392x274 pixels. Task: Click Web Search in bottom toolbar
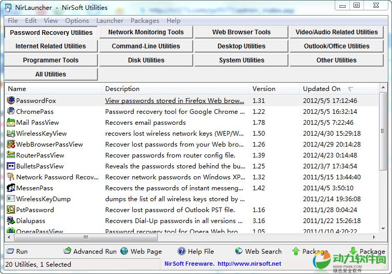(258, 251)
